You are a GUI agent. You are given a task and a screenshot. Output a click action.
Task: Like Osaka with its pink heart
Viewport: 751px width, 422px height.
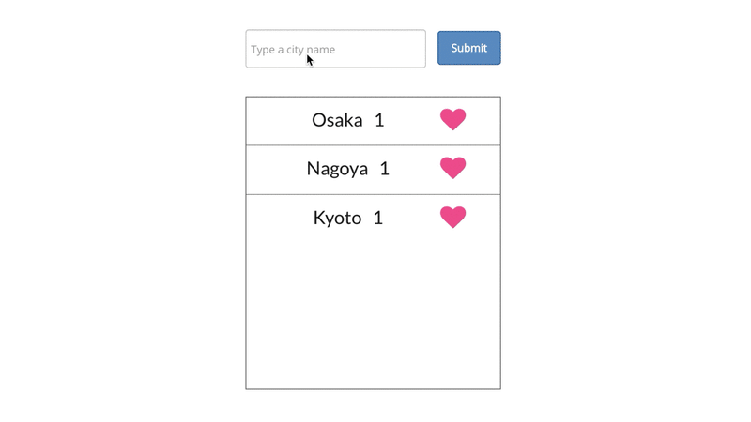452,120
